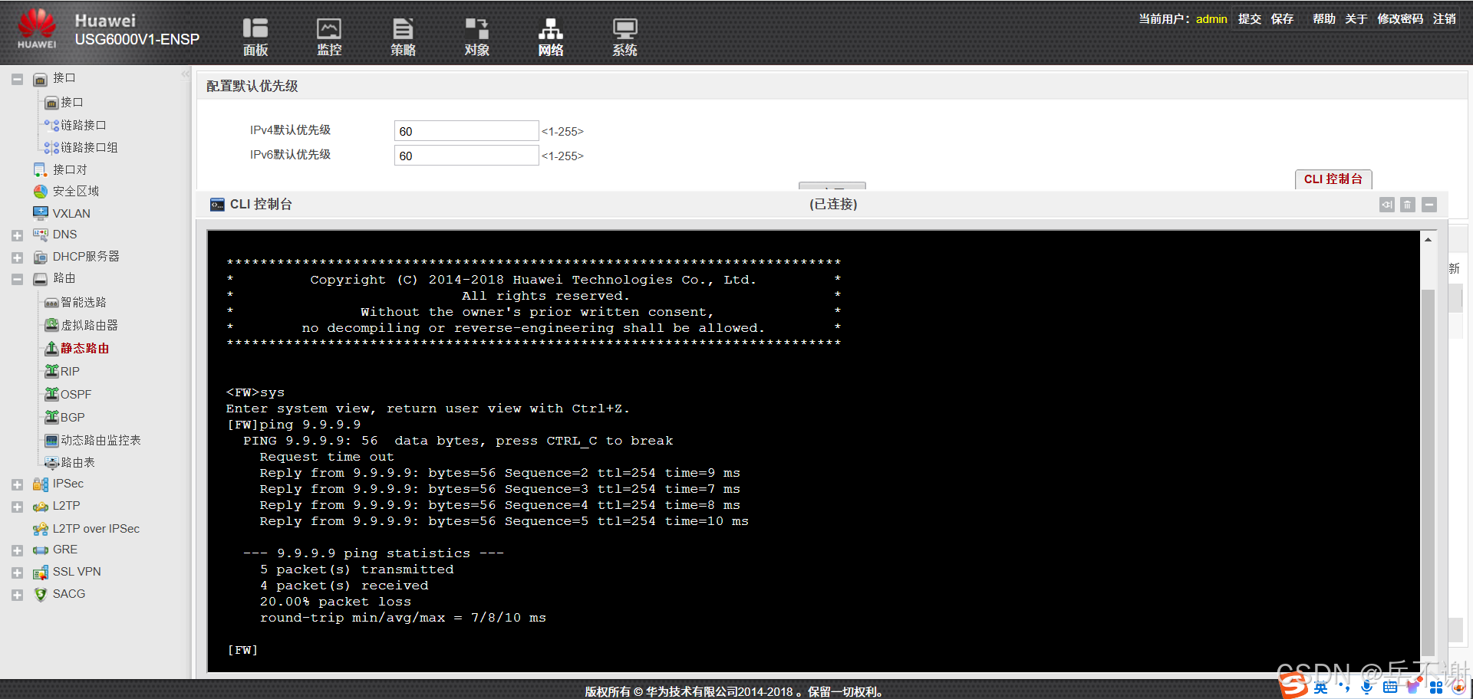Click the SSL VPN icon

tap(41, 572)
